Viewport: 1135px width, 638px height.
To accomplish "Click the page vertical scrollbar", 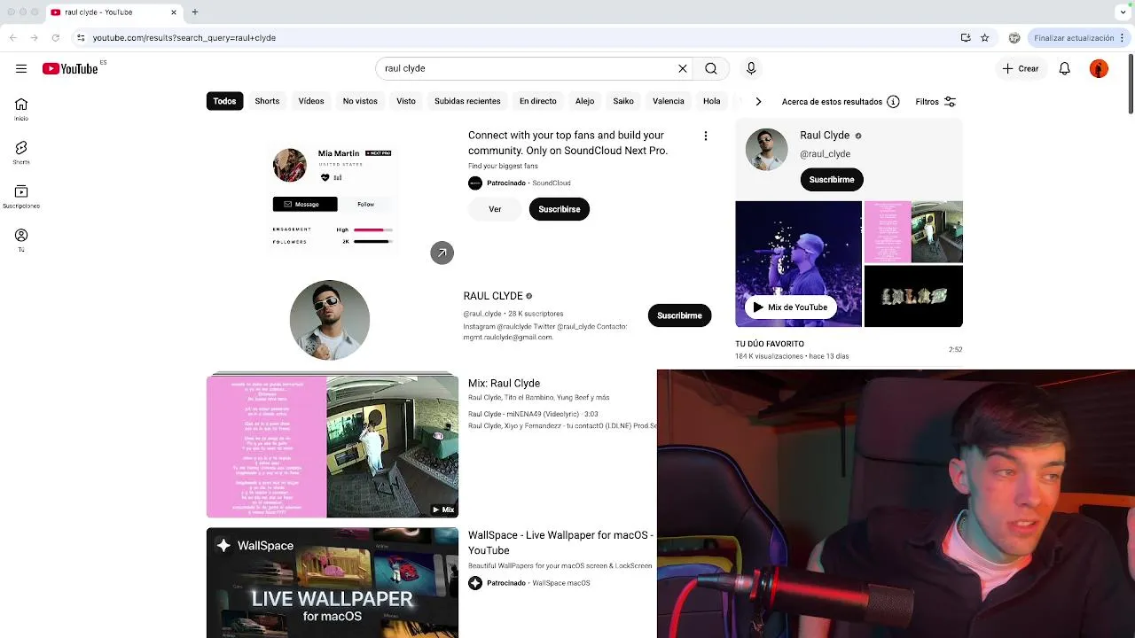I will coord(1131,84).
